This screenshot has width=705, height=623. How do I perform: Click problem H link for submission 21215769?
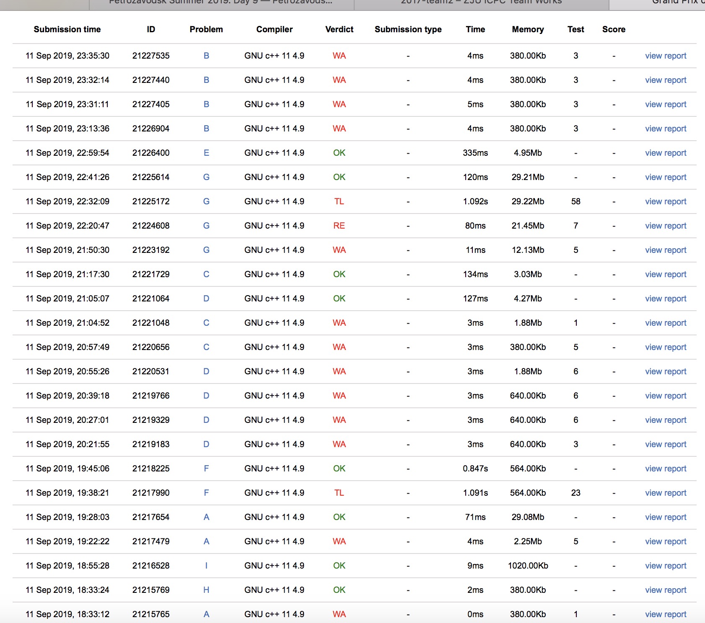(206, 590)
